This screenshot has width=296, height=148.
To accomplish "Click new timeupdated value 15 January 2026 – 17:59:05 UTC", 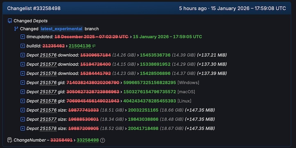I will click(x=167, y=37).
